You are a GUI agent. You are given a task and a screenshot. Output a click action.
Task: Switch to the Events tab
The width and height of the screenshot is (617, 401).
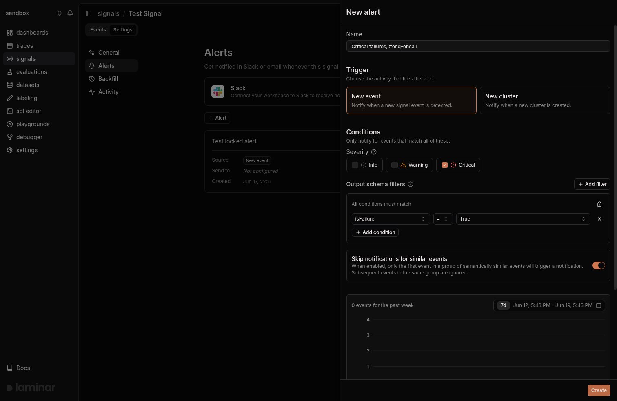point(98,30)
